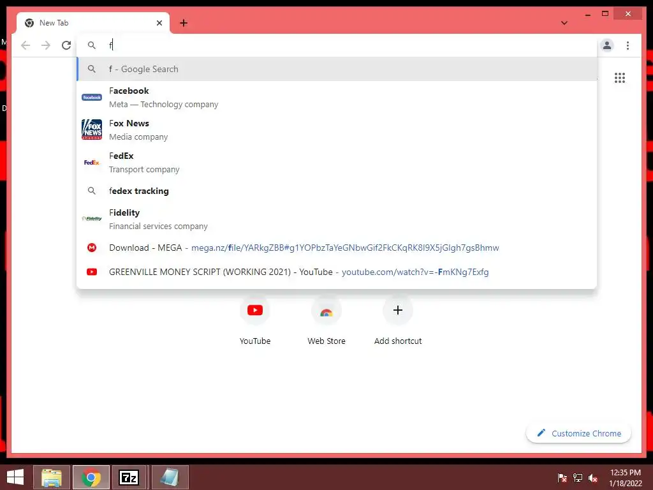The height and width of the screenshot is (490, 653).
Task: Reload the page with refresh icon
Action: (66, 45)
